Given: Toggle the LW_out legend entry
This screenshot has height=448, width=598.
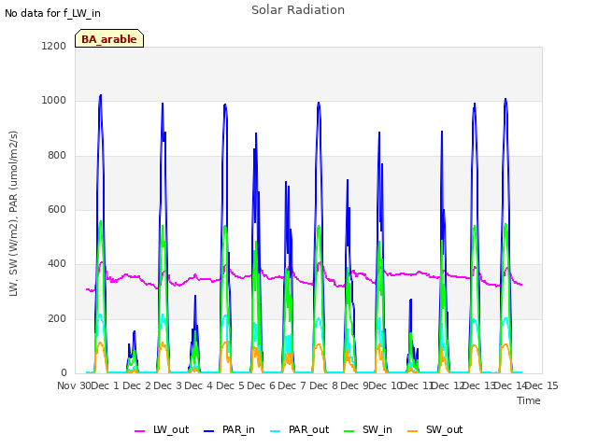Looking at the screenshot, I should point(162,430).
